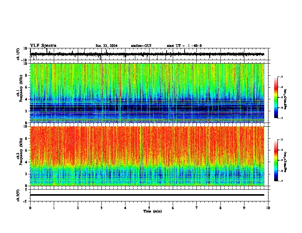
Task: Click the "8" kHz tick of ch.1 spectrogram
Action: coord(26,75)
